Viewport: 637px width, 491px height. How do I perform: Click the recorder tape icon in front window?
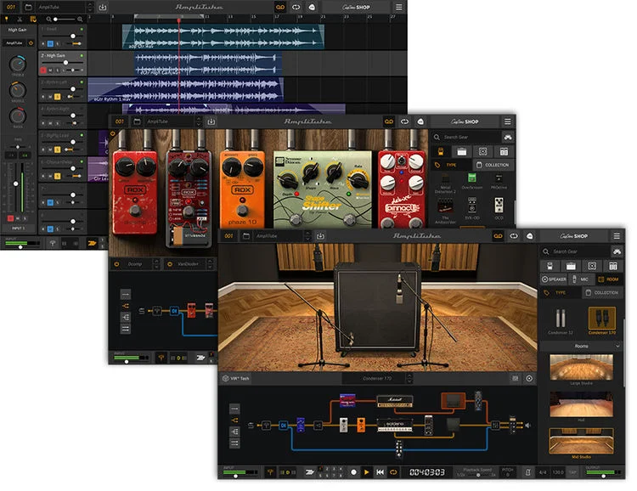[x=498, y=236]
